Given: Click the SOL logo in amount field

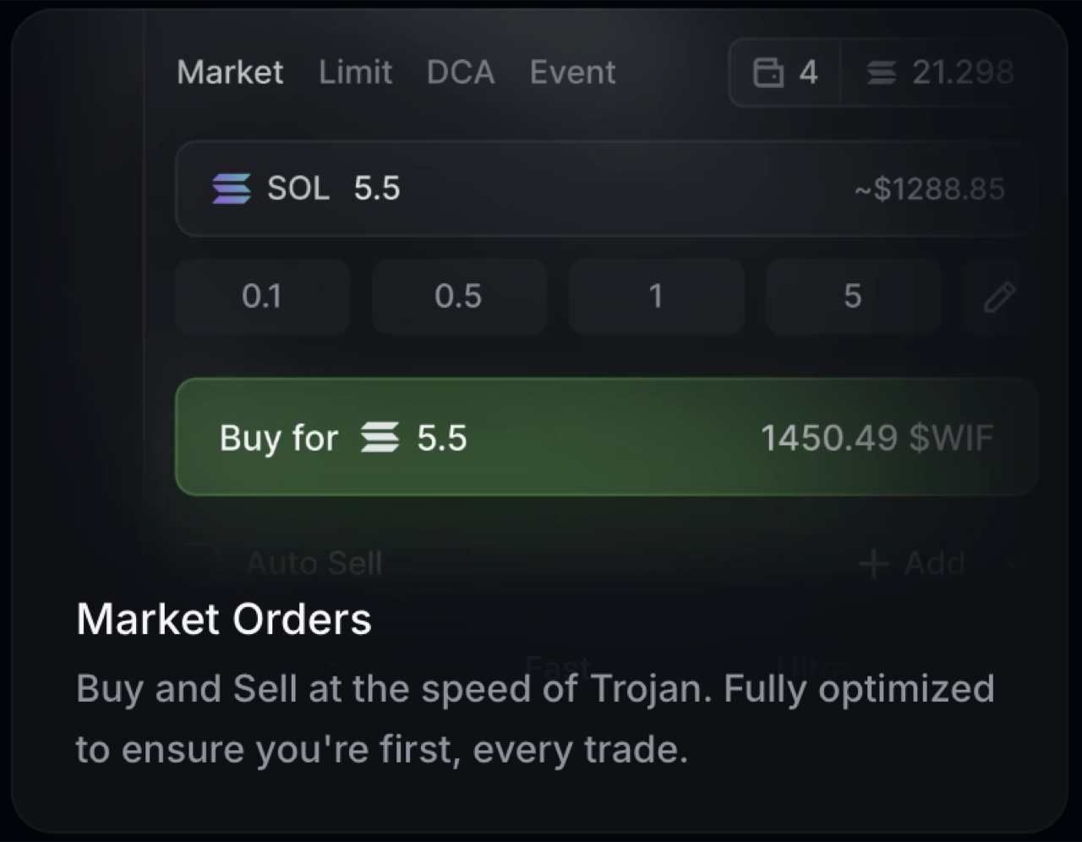Looking at the screenshot, I should [x=231, y=188].
